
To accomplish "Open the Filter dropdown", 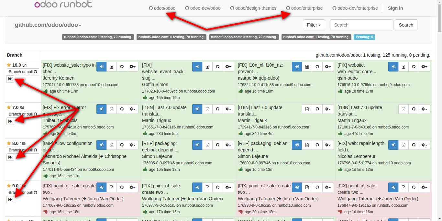I will (x=314, y=25).
